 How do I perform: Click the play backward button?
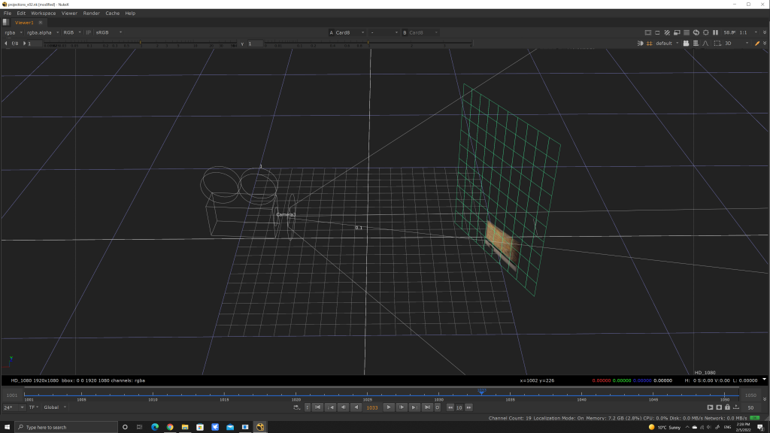point(356,407)
